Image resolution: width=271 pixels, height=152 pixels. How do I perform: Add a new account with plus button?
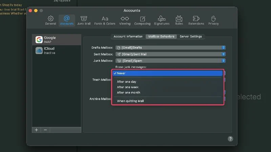point(36,130)
